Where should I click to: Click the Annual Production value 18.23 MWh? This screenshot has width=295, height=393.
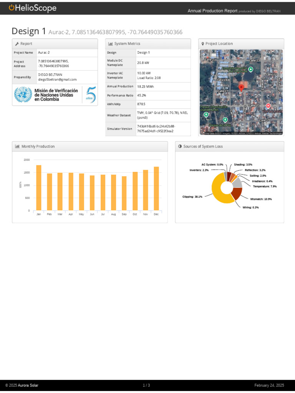tap(146, 86)
